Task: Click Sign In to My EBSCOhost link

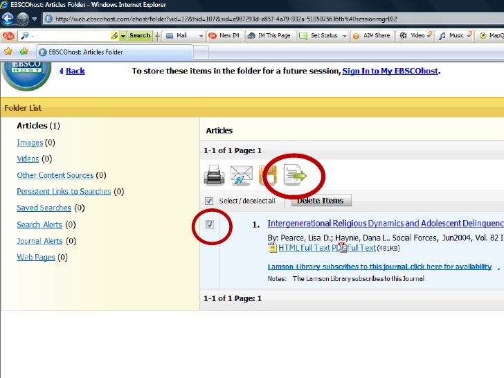Action: coord(390,71)
